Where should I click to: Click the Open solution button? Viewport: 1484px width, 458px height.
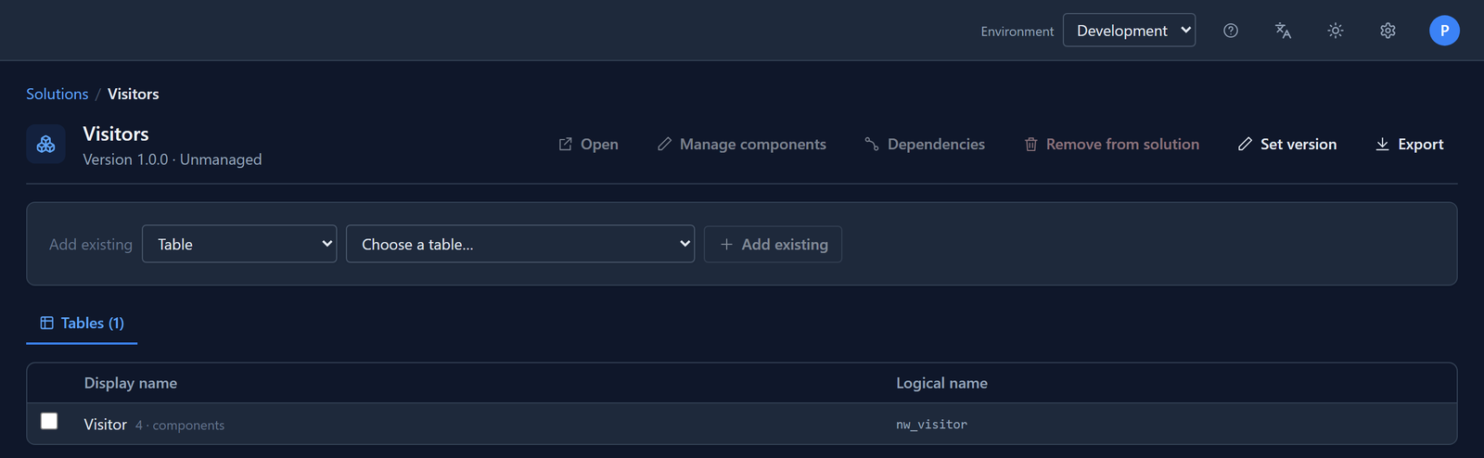click(x=588, y=144)
